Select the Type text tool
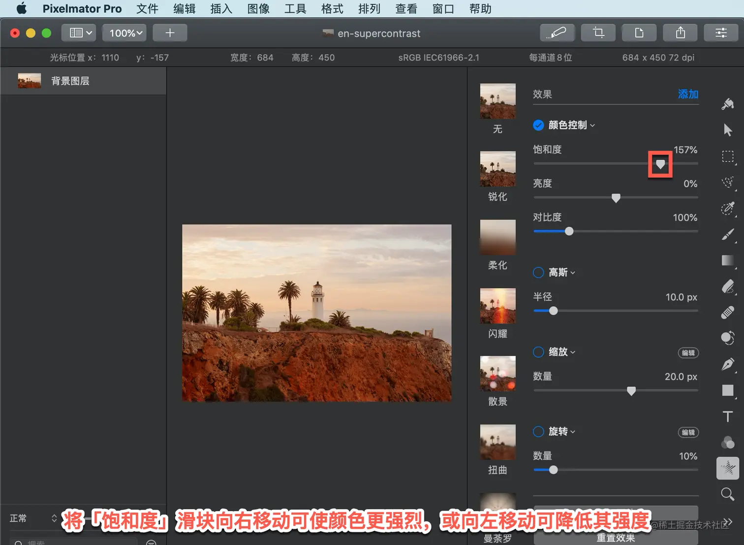The width and height of the screenshot is (744, 545). pos(728,417)
